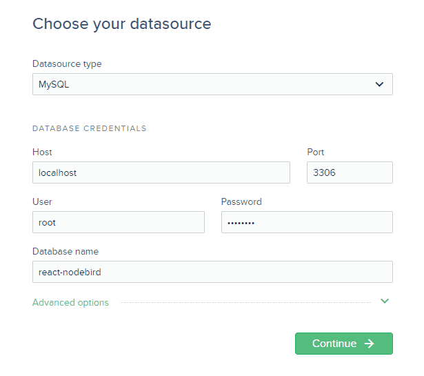Click the Host field label
The width and height of the screenshot is (424, 376).
(x=42, y=152)
